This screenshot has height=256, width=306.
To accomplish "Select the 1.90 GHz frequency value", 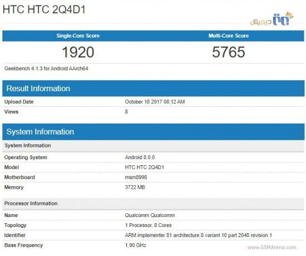I will (135, 245).
